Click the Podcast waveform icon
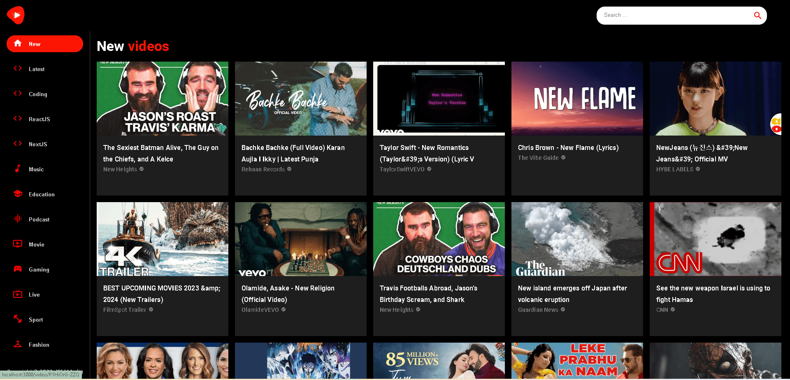The image size is (790, 380). click(18, 219)
